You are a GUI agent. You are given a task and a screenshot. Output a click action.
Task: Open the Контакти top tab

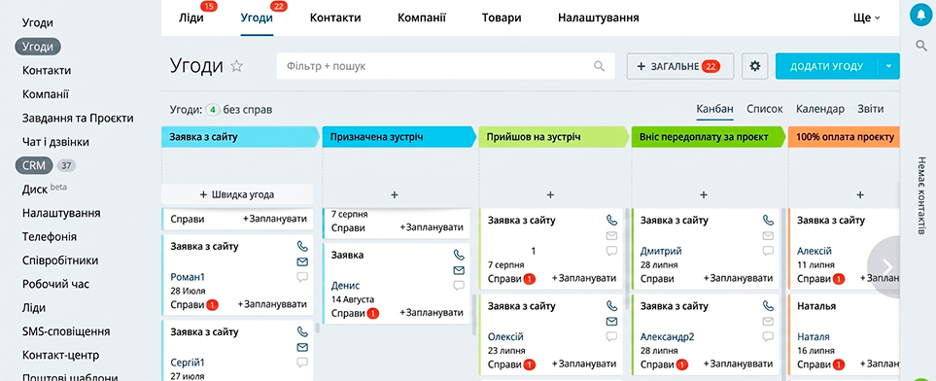pos(335,17)
